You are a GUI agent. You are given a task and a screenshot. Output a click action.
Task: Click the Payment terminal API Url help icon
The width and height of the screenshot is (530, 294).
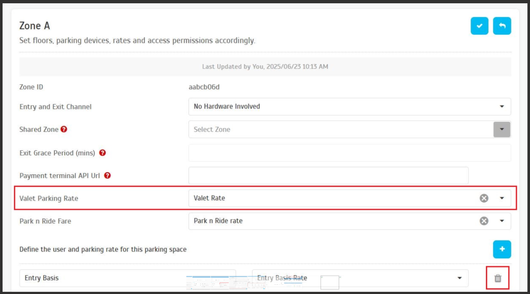click(x=107, y=175)
